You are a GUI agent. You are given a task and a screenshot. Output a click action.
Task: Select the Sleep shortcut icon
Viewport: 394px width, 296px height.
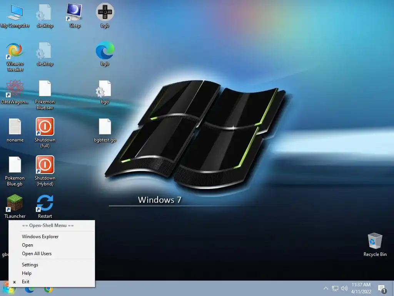pos(75,16)
